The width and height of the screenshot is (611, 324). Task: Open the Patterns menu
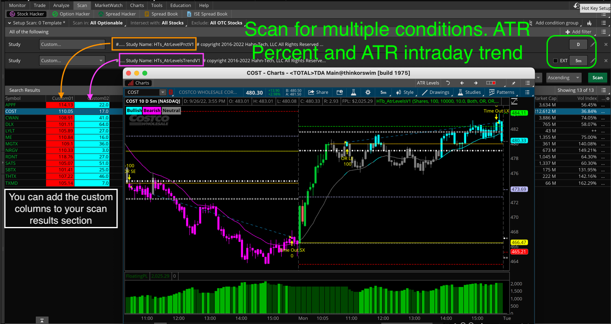coord(502,93)
